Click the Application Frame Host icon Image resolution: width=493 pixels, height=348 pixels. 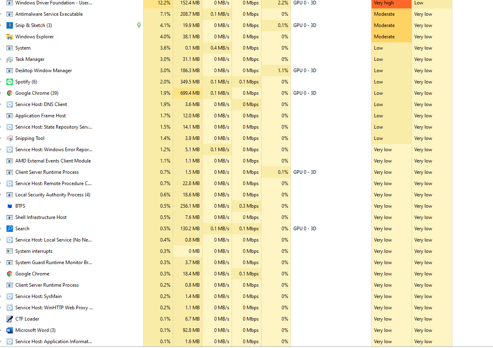10,116
